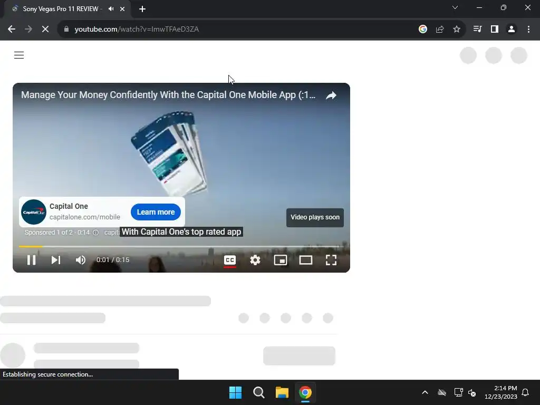The width and height of the screenshot is (540, 405).
Task: Open File Explorer from taskbar
Action: 282,392
